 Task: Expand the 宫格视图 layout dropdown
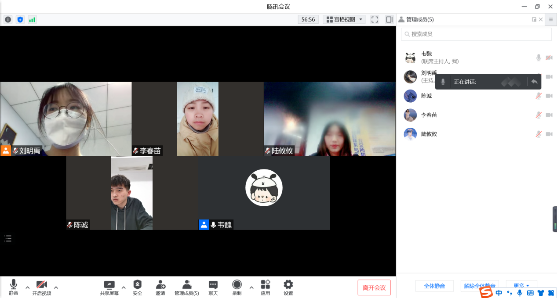344,19
